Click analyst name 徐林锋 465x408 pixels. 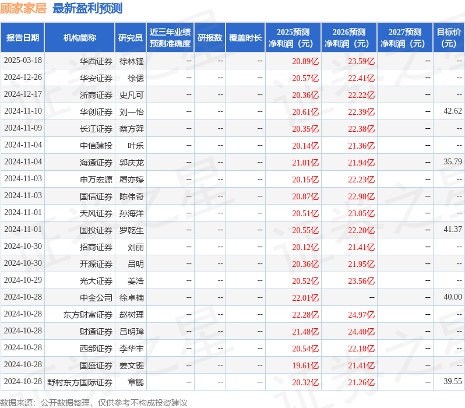(131, 61)
